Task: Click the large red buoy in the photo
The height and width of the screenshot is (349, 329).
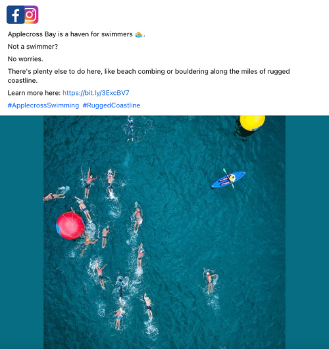Action: pos(70,225)
